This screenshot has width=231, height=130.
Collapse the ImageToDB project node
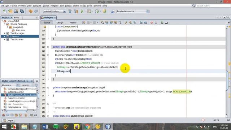pyautogui.click(x=2, y=21)
